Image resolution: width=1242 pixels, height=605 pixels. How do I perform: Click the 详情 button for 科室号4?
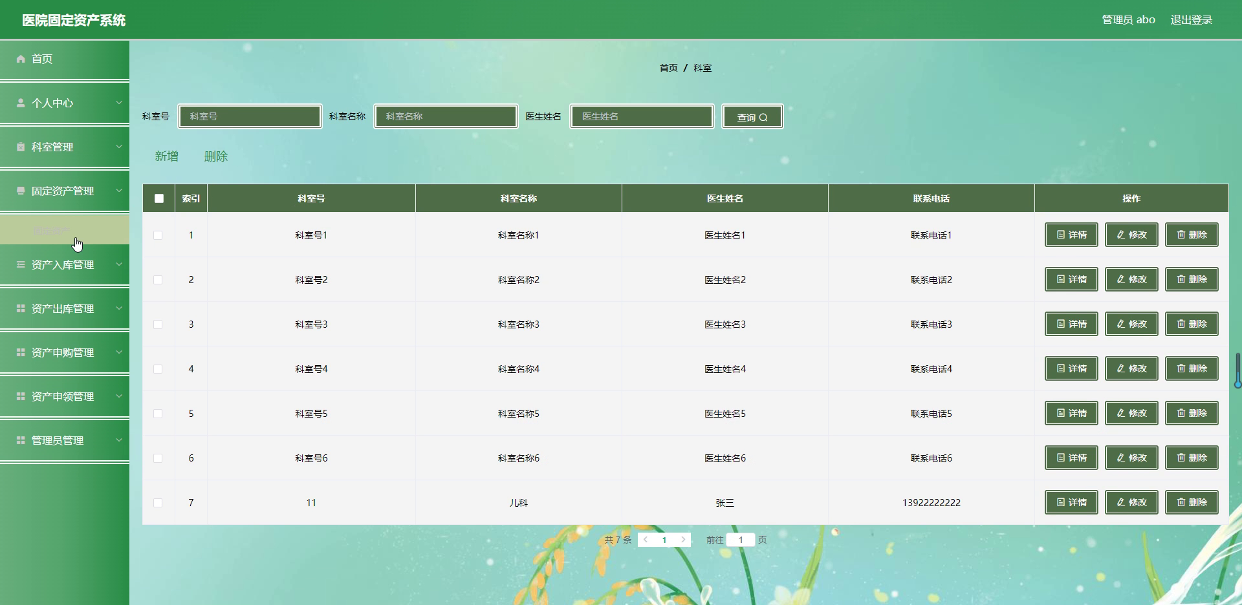coord(1071,368)
